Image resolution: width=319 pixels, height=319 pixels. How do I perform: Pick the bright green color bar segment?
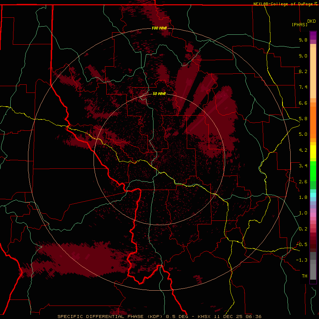click(313, 171)
